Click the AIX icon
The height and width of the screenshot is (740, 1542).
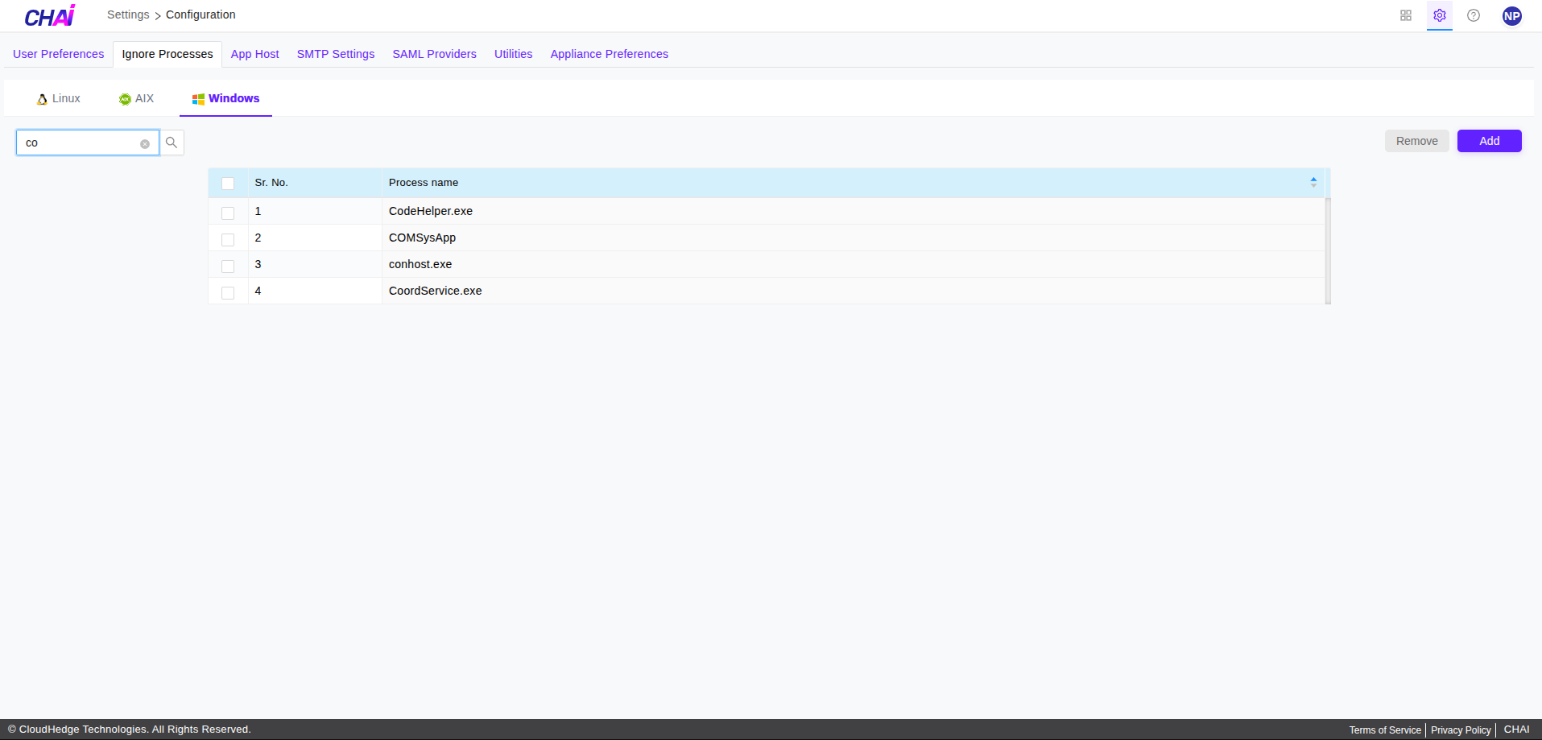[125, 99]
